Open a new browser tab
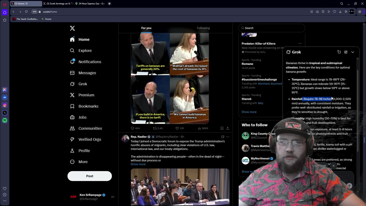 (110, 3)
